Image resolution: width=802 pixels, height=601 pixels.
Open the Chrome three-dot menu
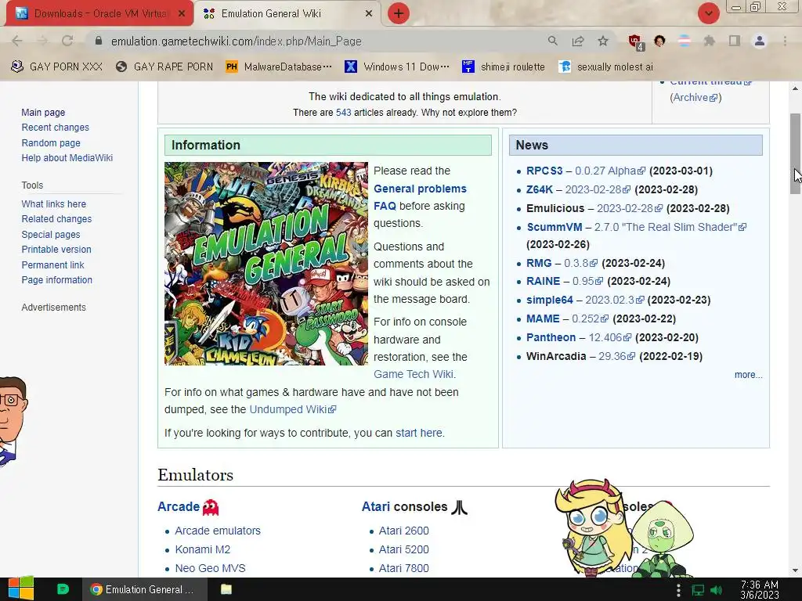(785, 41)
